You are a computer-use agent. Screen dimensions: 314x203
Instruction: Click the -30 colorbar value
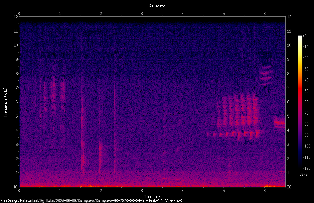305,69
